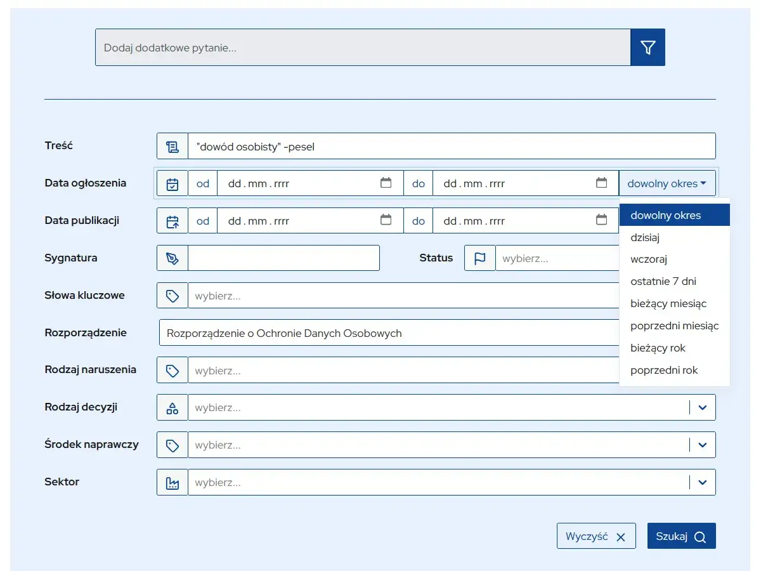Open the Sektor select field
Screen dimensions: 761x571
point(452,482)
